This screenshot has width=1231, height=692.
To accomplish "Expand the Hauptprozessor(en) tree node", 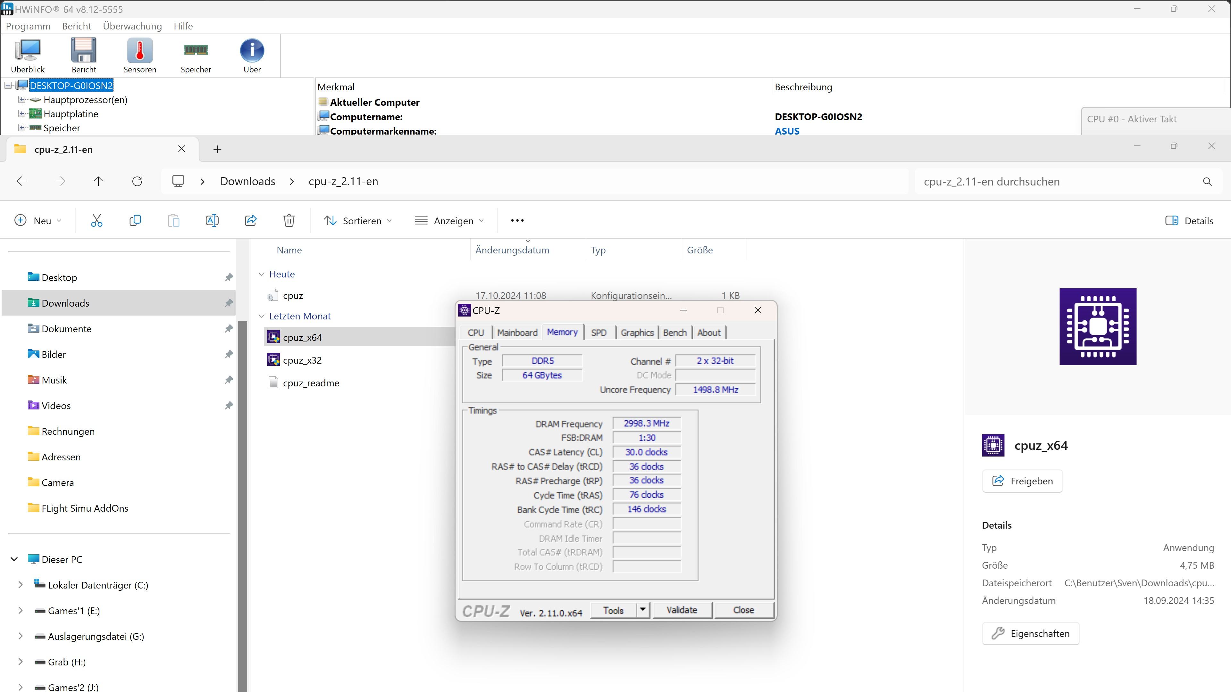I will pyautogui.click(x=21, y=100).
